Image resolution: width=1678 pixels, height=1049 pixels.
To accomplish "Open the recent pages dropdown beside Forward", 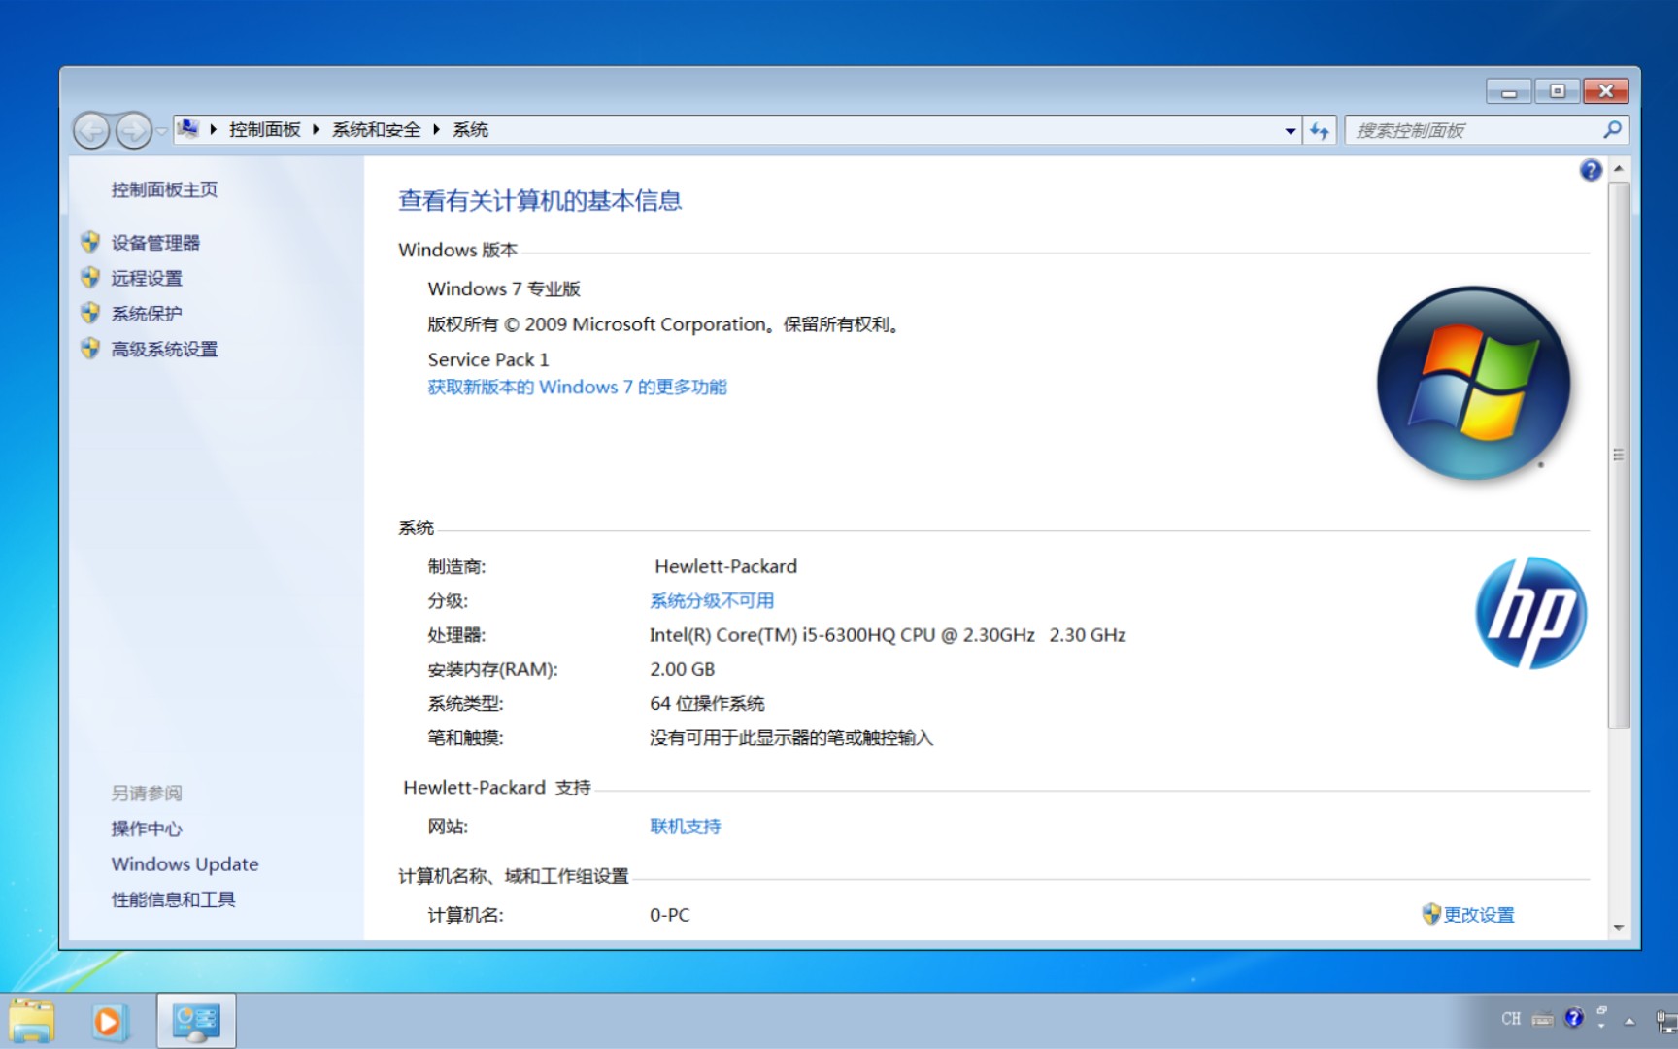I will tap(161, 130).
